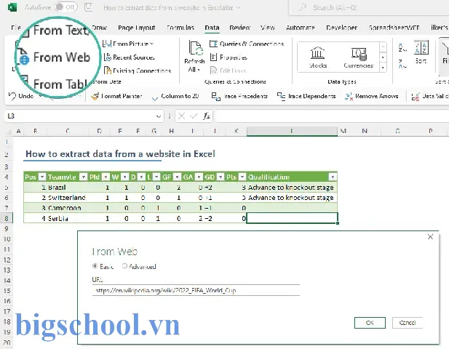449x349 pixels.
Task: Open the Pos column filter dropdown
Action: click(42, 177)
